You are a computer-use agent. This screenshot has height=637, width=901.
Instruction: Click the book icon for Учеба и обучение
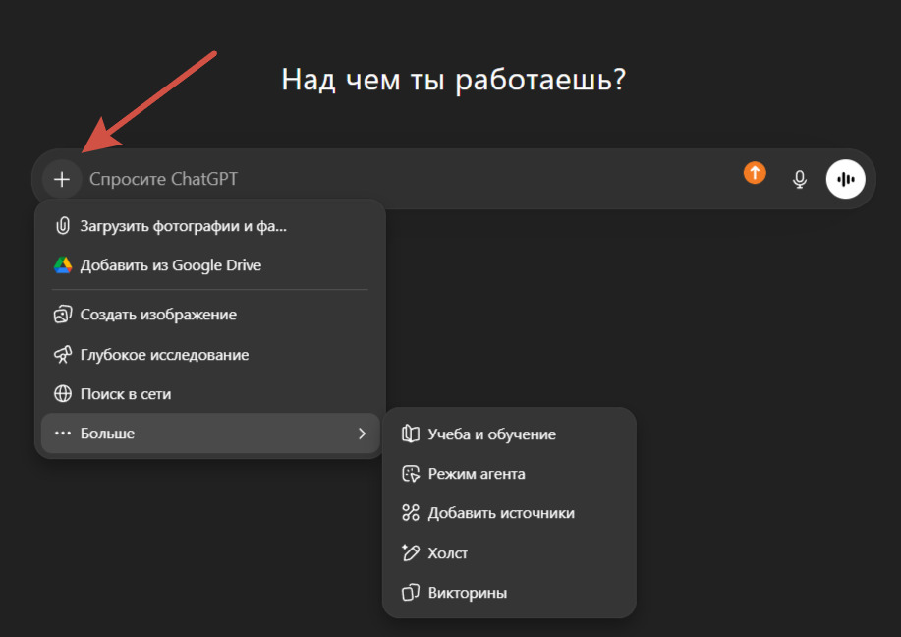[411, 434]
